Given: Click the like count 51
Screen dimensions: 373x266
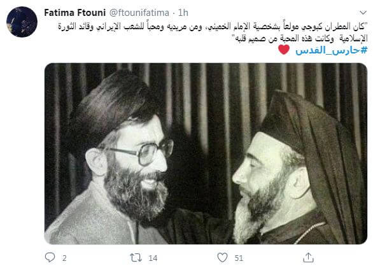Looking at the screenshot, I should pyautogui.click(x=239, y=258).
